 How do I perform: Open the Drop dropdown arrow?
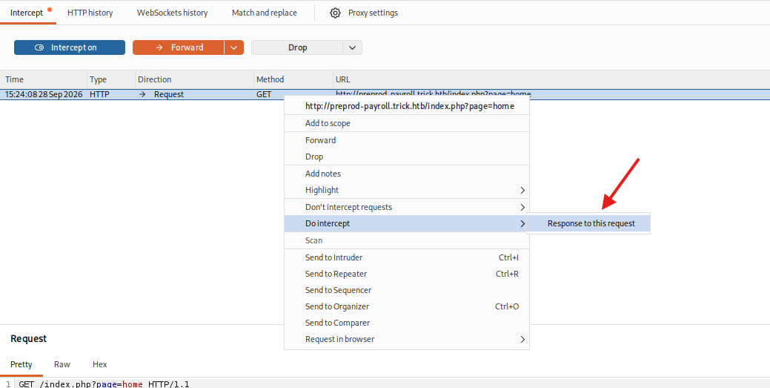(x=352, y=47)
